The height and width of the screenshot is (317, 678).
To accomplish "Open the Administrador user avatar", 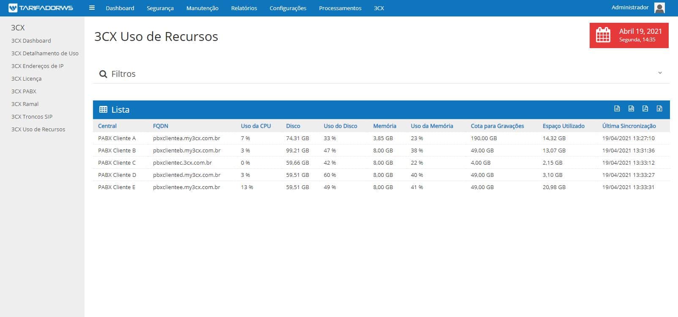I will 659,8.
